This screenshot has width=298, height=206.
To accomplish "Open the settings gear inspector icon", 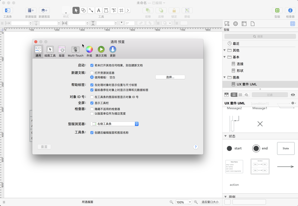I will pyautogui.click(x=235, y=23).
